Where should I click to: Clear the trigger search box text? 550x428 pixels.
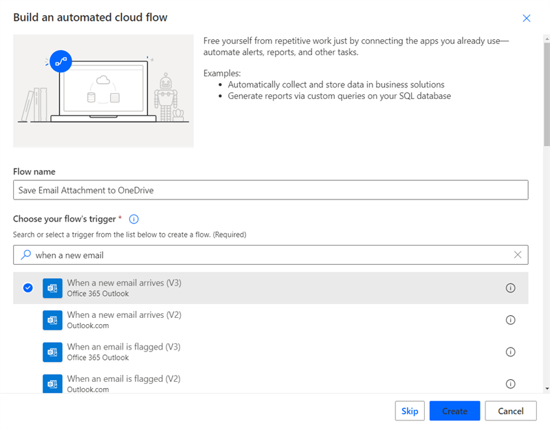click(x=518, y=255)
